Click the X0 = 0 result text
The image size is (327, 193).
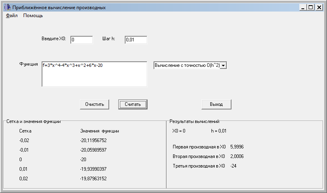[x=179, y=131]
